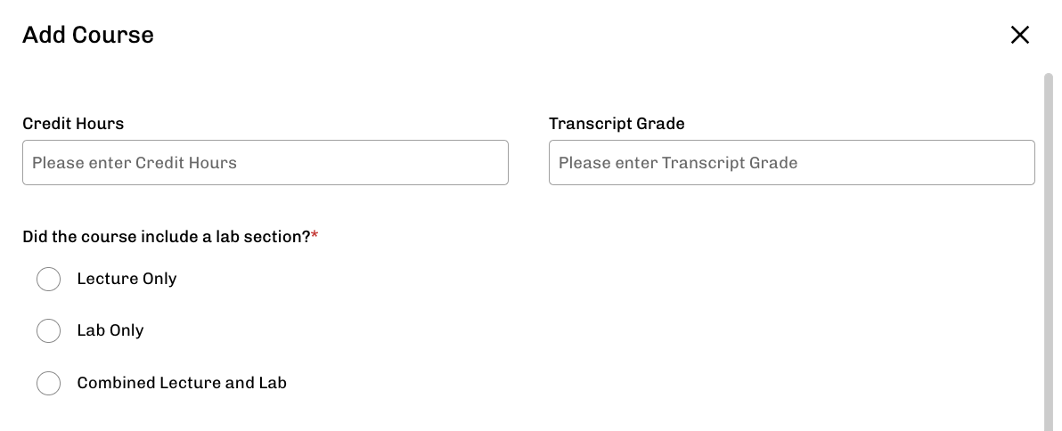Screen dimensions: 1062x431
Task: Click the "Lecture Only" option text
Action: coord(127,279)
